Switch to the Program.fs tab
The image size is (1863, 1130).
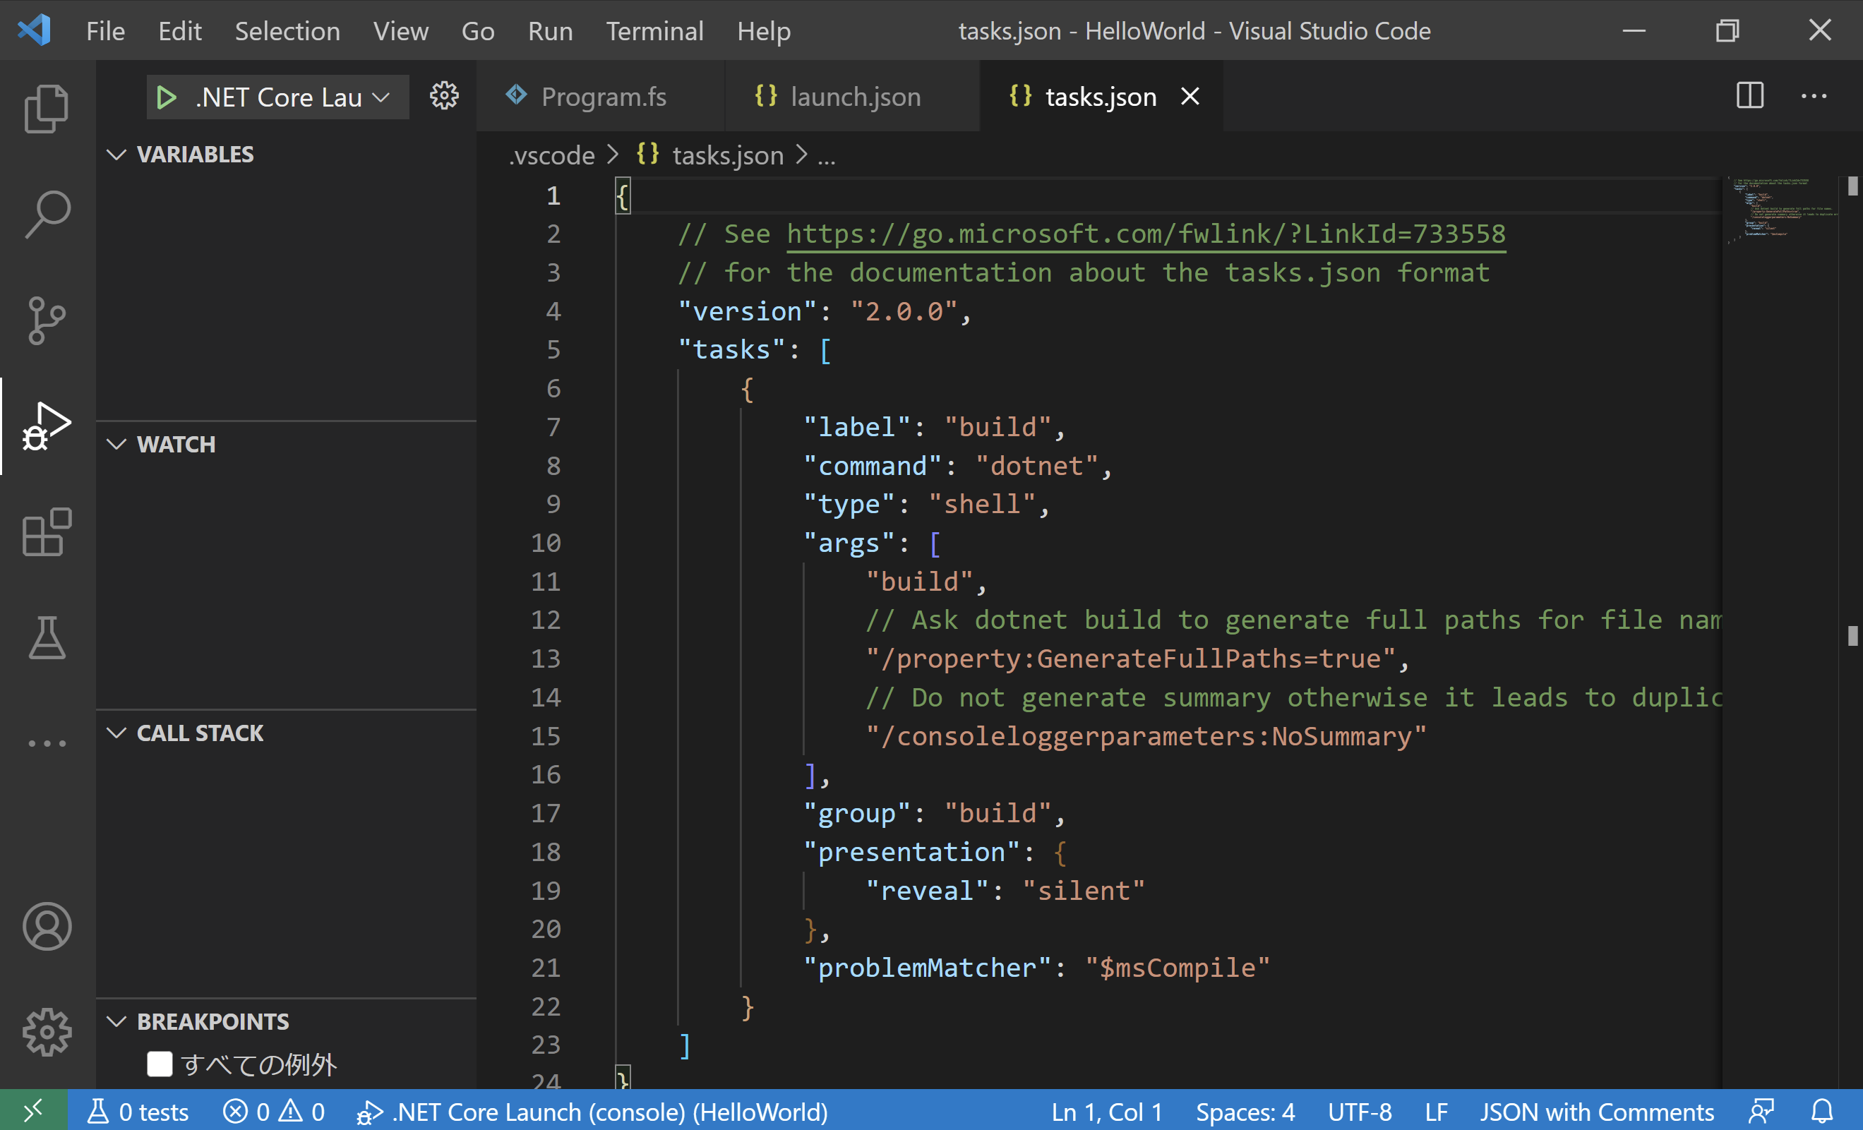coord(603,97)
